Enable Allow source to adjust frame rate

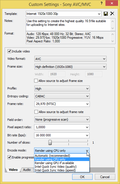coord(36,112)
